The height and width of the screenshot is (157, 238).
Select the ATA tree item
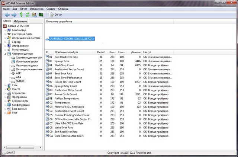(x=19, y=77)
